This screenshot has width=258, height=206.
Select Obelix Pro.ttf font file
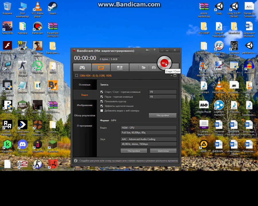204,107
